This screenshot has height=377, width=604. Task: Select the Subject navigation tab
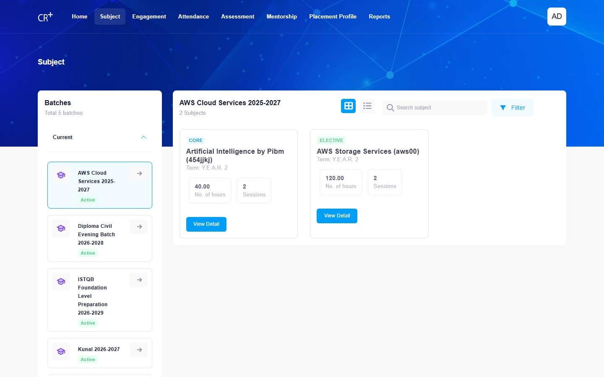point(110,16)
